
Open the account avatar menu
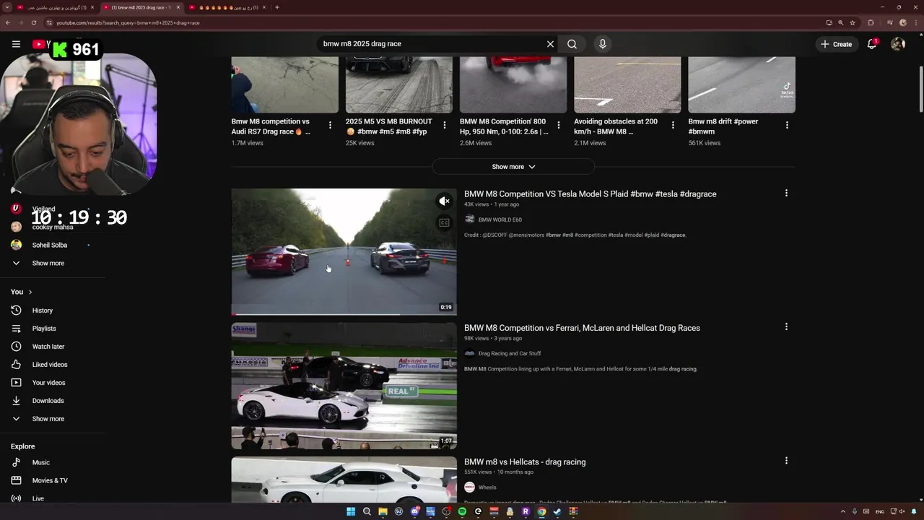(898, 44)
